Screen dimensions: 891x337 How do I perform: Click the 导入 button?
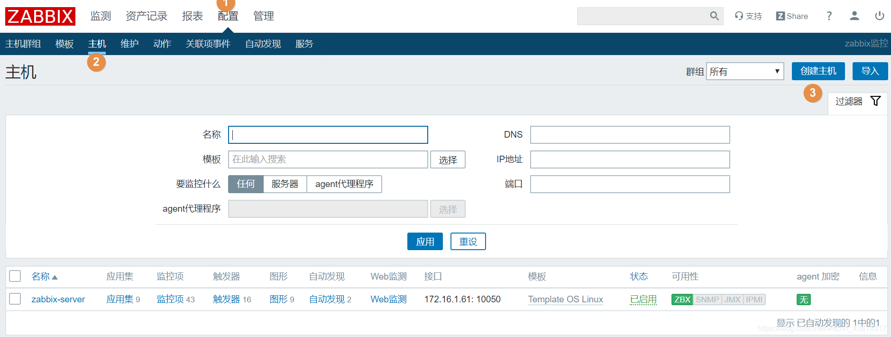(870, 71)
